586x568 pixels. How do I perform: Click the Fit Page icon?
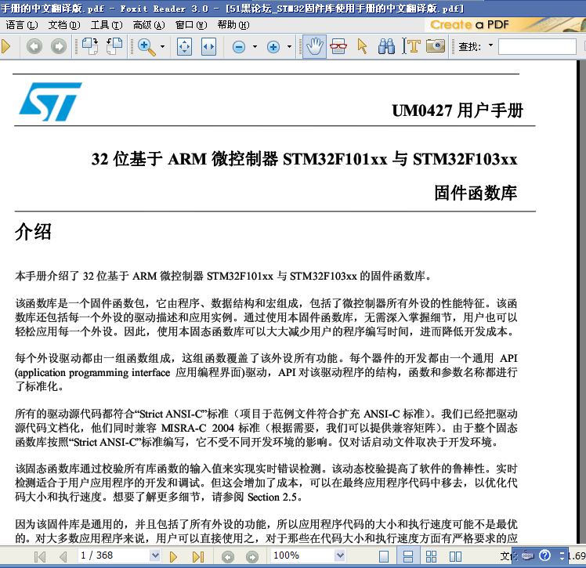(185, 47)
